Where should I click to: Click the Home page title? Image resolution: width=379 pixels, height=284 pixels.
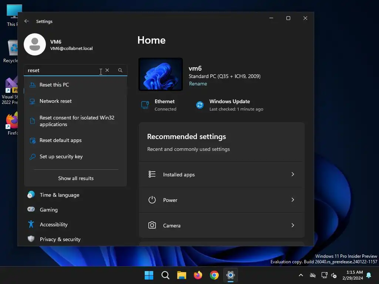pos(151,40)
